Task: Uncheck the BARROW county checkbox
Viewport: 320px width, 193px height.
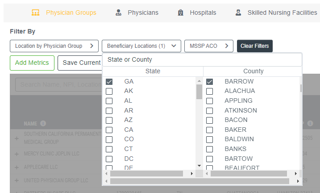Action: (x=209, y=82)
